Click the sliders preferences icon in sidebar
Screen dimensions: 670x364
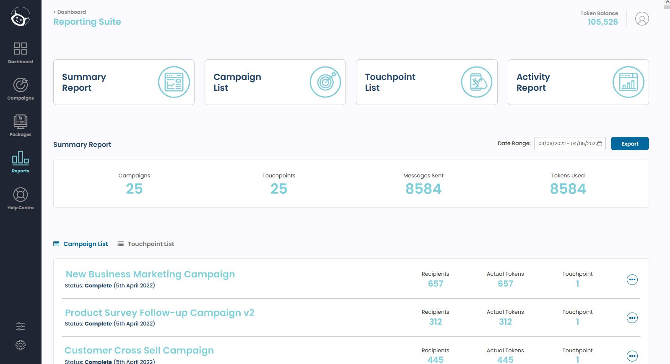point(21,326)
